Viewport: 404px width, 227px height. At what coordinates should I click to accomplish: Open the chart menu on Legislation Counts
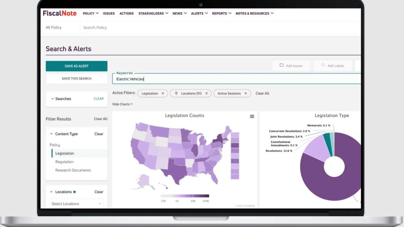pyautogui.click(x=252, y=116)
